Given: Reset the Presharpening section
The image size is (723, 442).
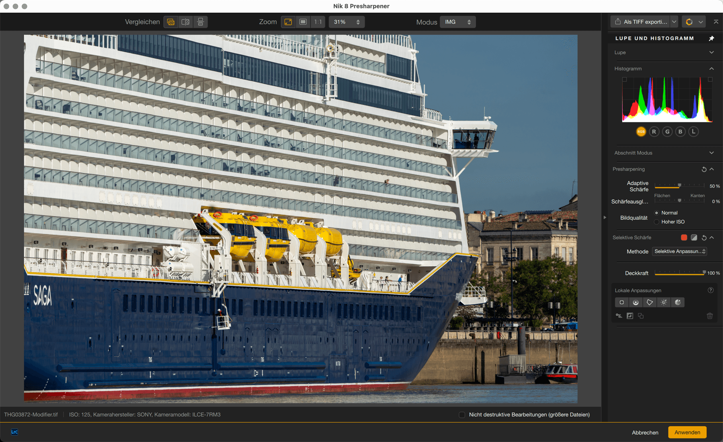Looking at the screenshot, I should pyautogui.click(x=704, y=169).
